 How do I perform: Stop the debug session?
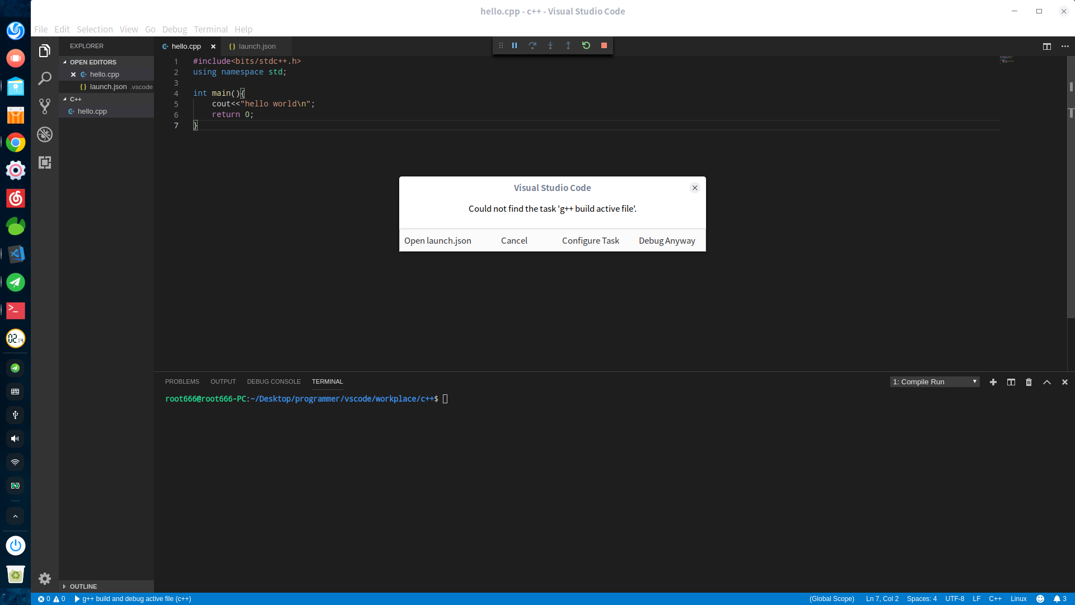(x=604, y=45)
